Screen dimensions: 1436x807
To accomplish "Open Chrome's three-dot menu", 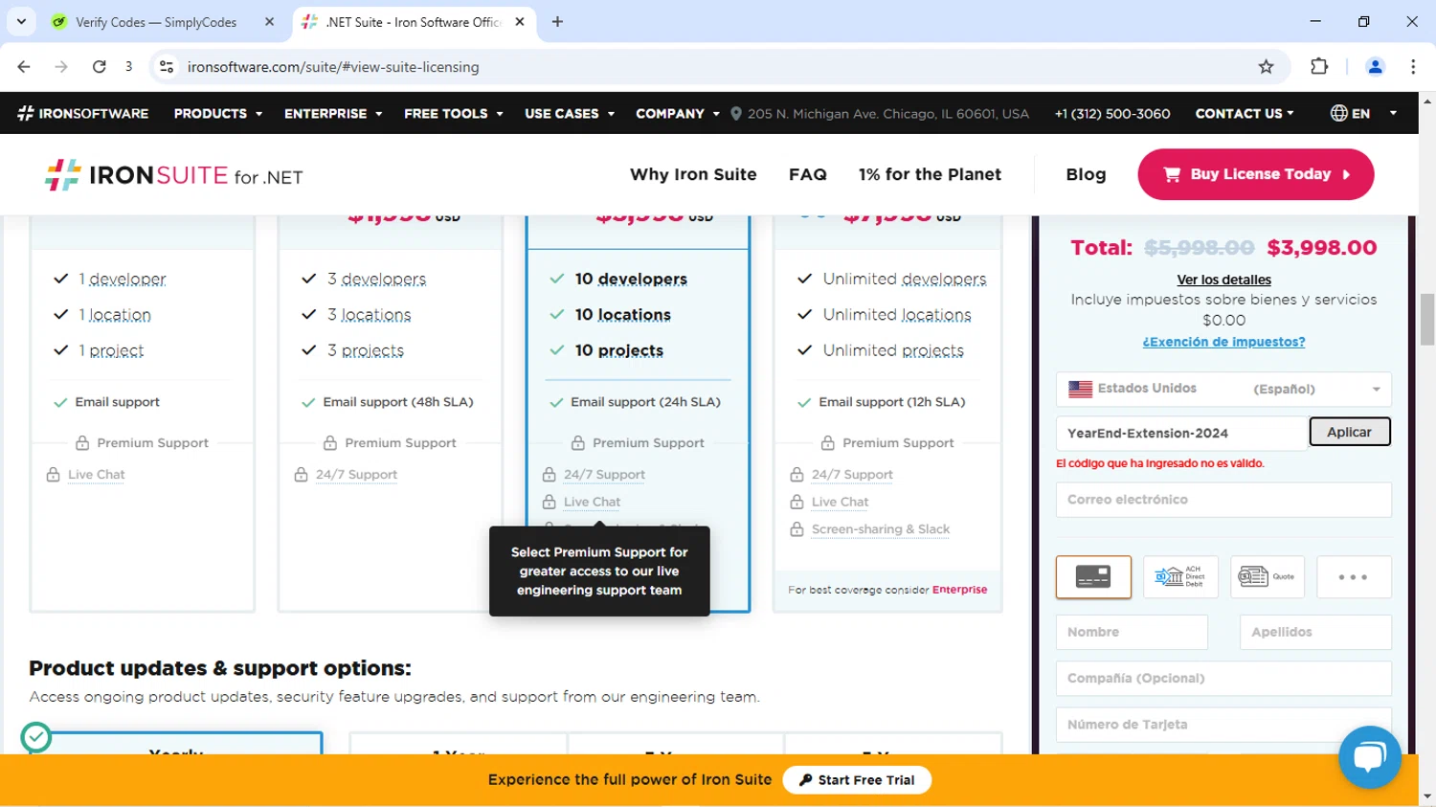I will pos(1413,66).
